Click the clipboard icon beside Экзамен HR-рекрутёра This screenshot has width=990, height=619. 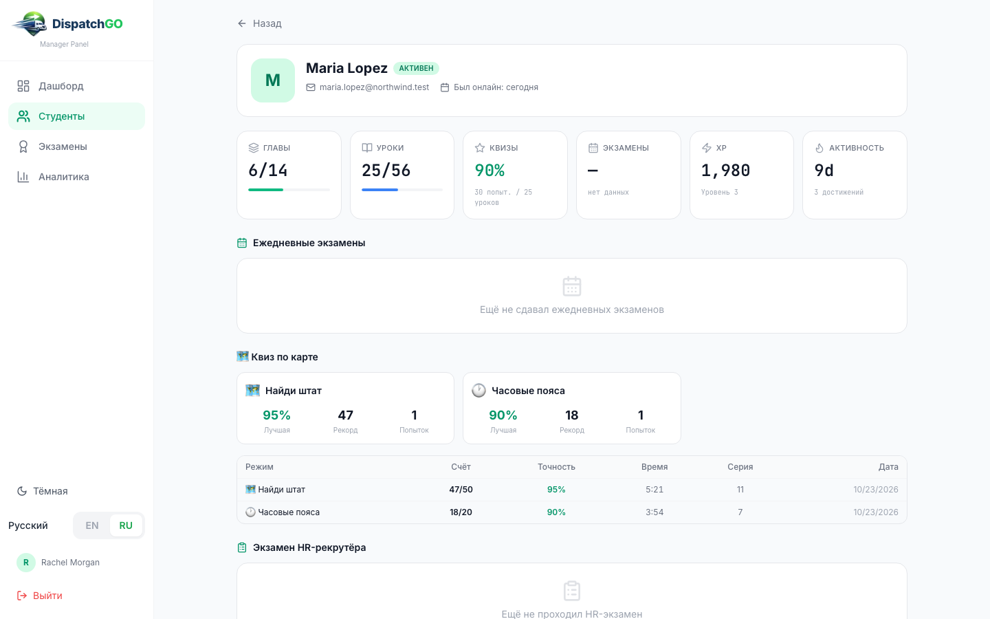pos(242,547)
